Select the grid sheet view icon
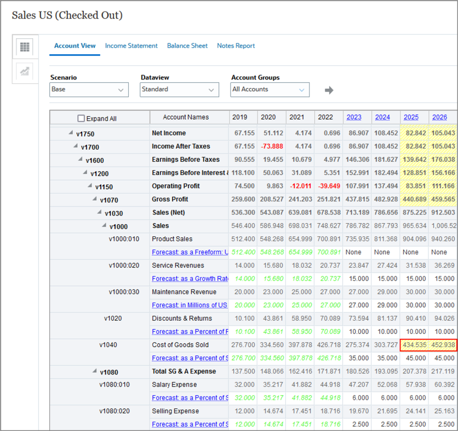Screen dimensions: 458x431 [24, 47]
